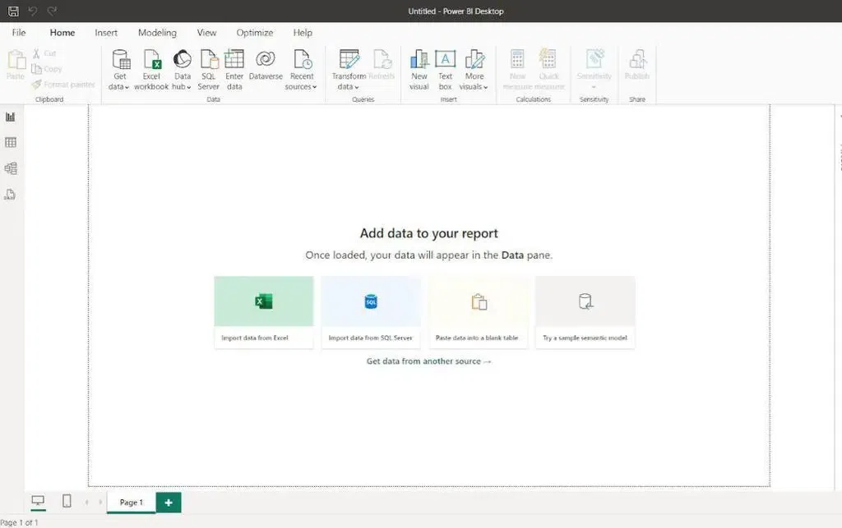The height and width of the screenshot is (528, 842).
Task: Switch to Report view in left sidebar
Action: point(10,117)
